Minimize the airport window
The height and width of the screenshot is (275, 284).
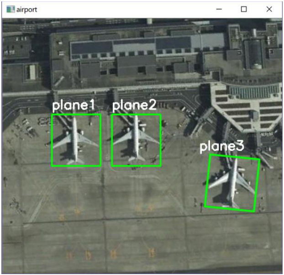pos(219,9)
